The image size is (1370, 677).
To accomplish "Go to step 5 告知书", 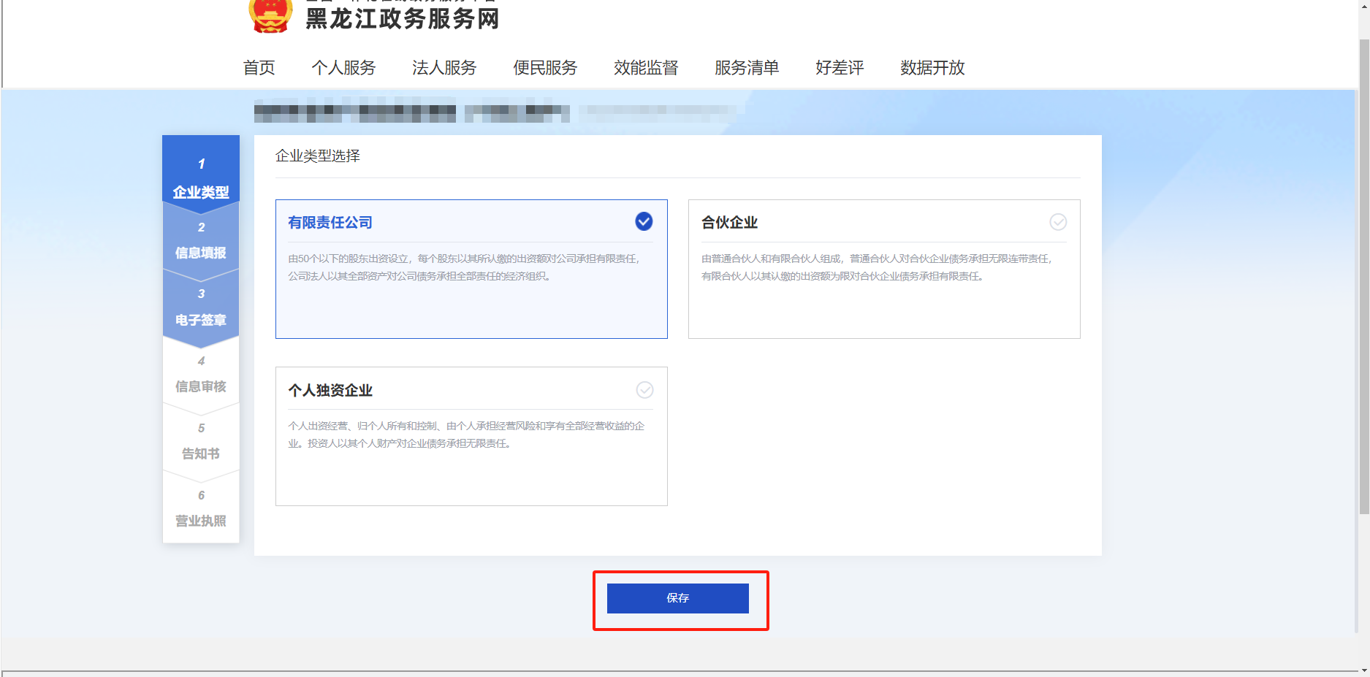I will tap(201, 443).
